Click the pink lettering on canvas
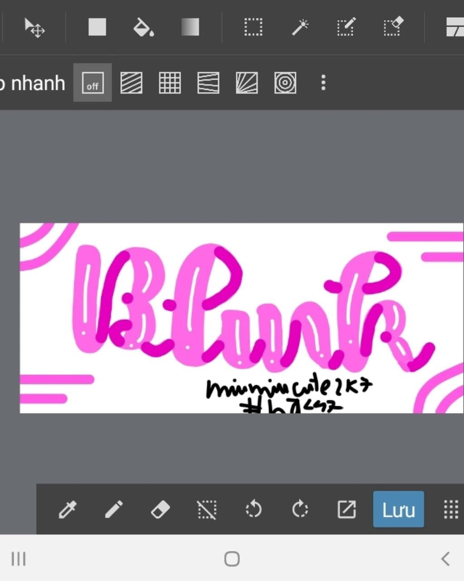The height and width of the screenshot is (581, 464). pos(253,307)
